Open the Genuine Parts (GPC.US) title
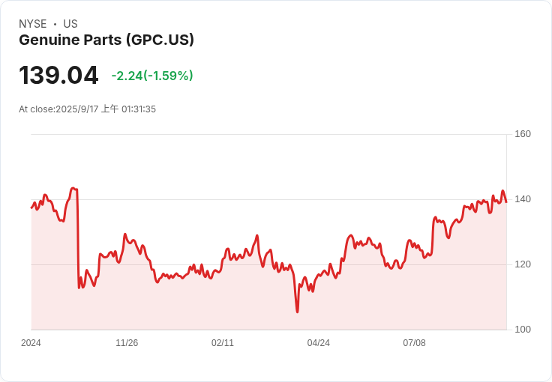This screenshot has height=382, width=552. pos(106,40)
